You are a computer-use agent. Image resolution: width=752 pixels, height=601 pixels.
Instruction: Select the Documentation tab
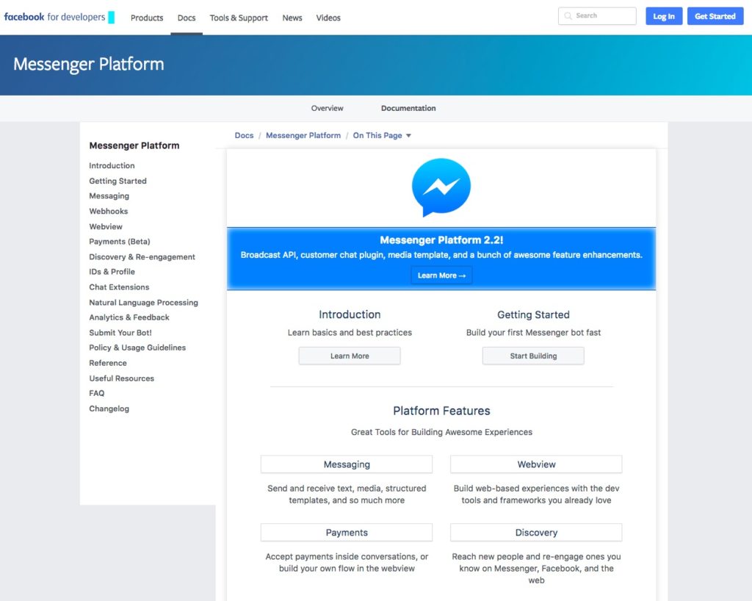(x=408, y=108)
